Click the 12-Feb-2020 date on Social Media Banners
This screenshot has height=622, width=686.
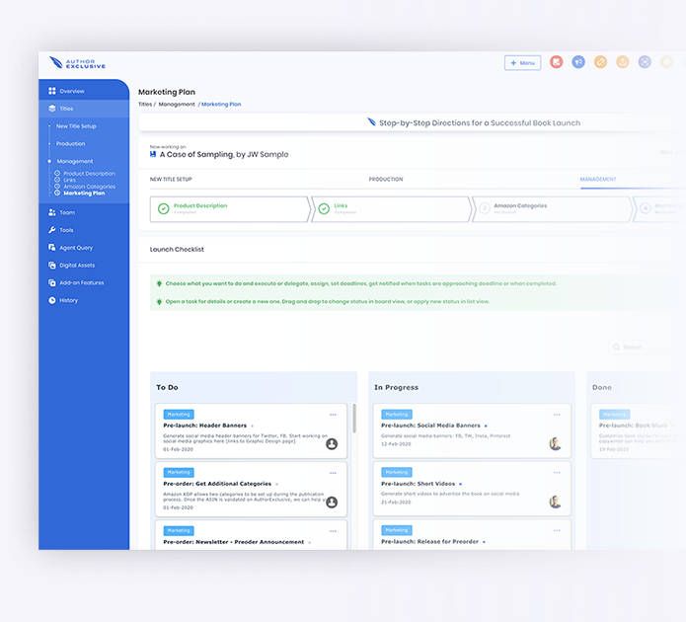coord(396,444)
